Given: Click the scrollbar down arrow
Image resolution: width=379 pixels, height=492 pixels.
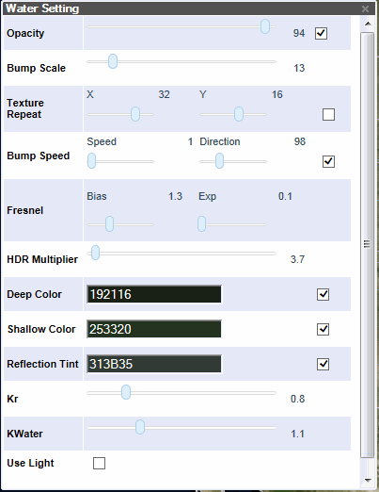Looking at the screenshot, I should click(x=368, y=480).
